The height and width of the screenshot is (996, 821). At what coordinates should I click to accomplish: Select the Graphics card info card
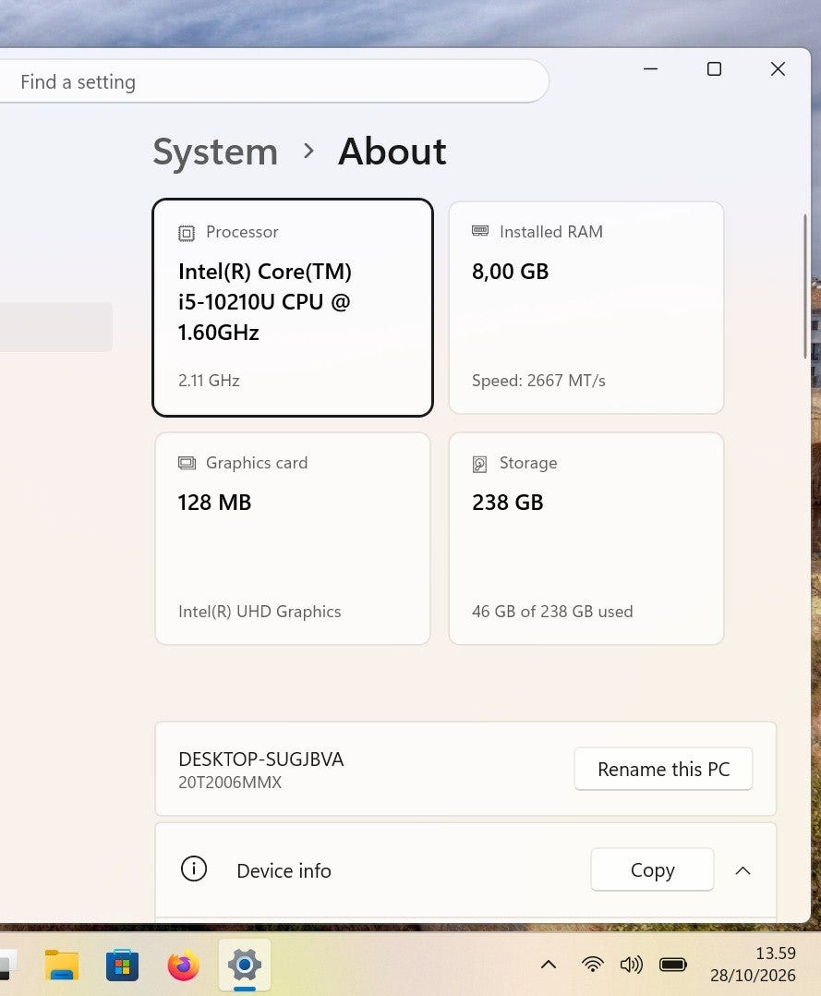point(293,539)
